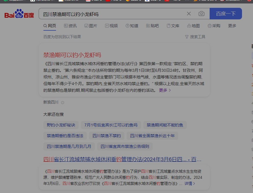Switch to 资讯 news tab
253x193 pixels.
click(x=70, y=26)
